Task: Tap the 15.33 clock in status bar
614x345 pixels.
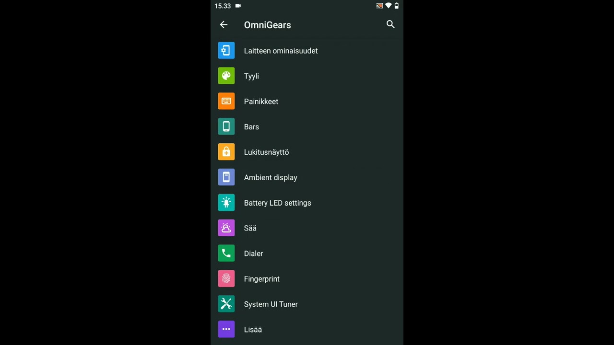Action: (x=223, y=6)
